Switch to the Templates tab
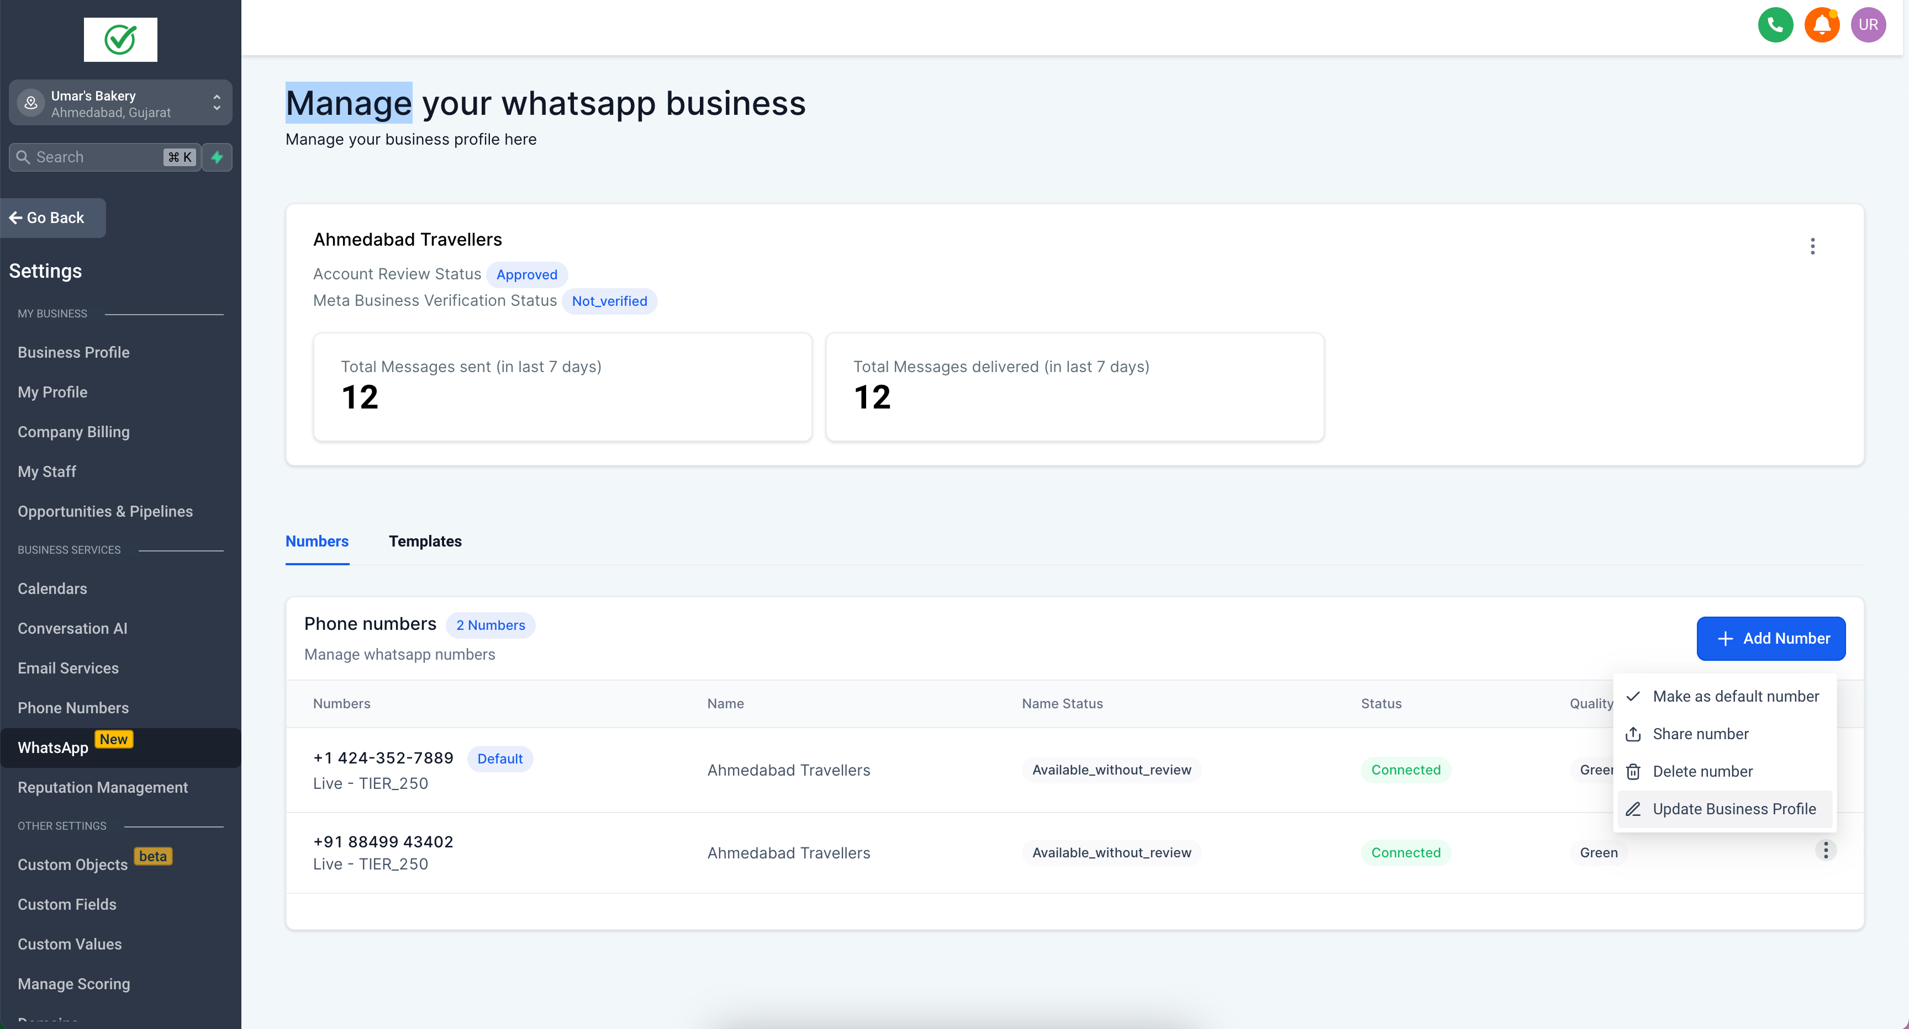 [x=425, y=541]
